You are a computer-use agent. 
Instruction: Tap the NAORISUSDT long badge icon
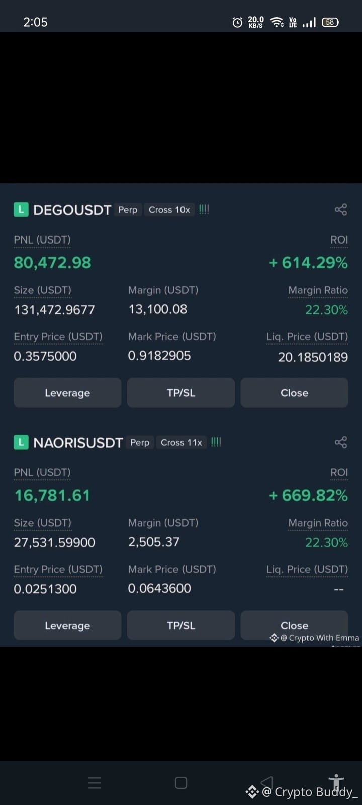tap(21, 442)
